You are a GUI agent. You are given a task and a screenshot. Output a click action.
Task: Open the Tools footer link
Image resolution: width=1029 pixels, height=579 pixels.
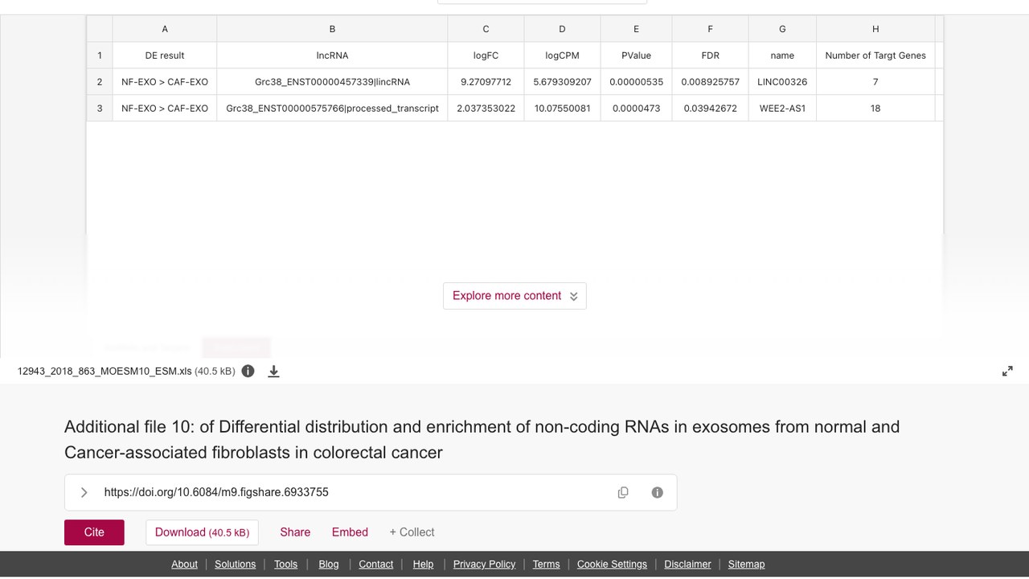point(285,565)
